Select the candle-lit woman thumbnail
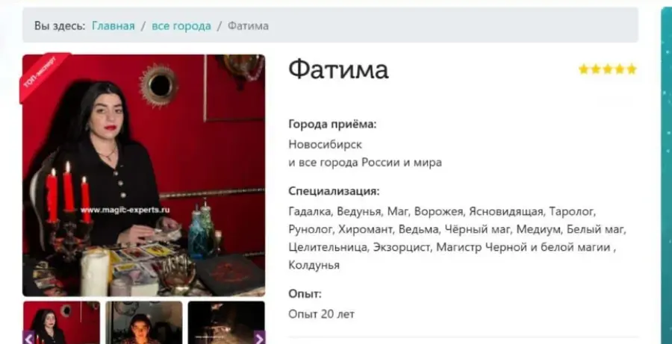Screen dimensions: 672x344 144,322
